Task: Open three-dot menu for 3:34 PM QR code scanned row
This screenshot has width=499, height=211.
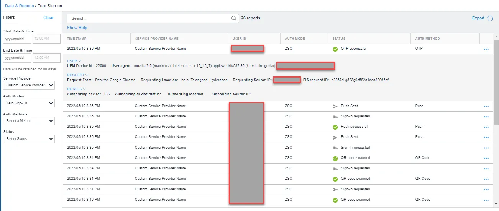Action: pos(486,158)
